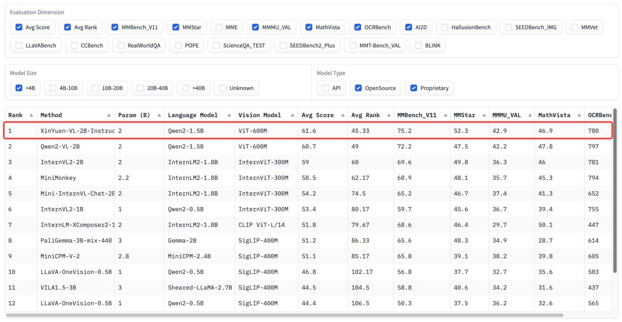Select the Sheared-LLaMA-2.7B cell

(x=200, y=288)
